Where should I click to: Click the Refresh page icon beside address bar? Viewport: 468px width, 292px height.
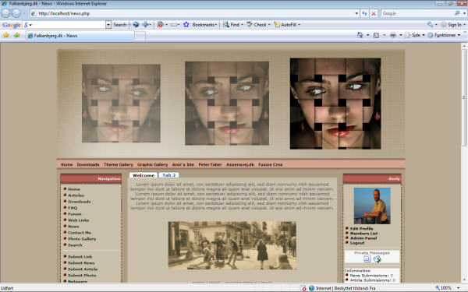[364, 13]
